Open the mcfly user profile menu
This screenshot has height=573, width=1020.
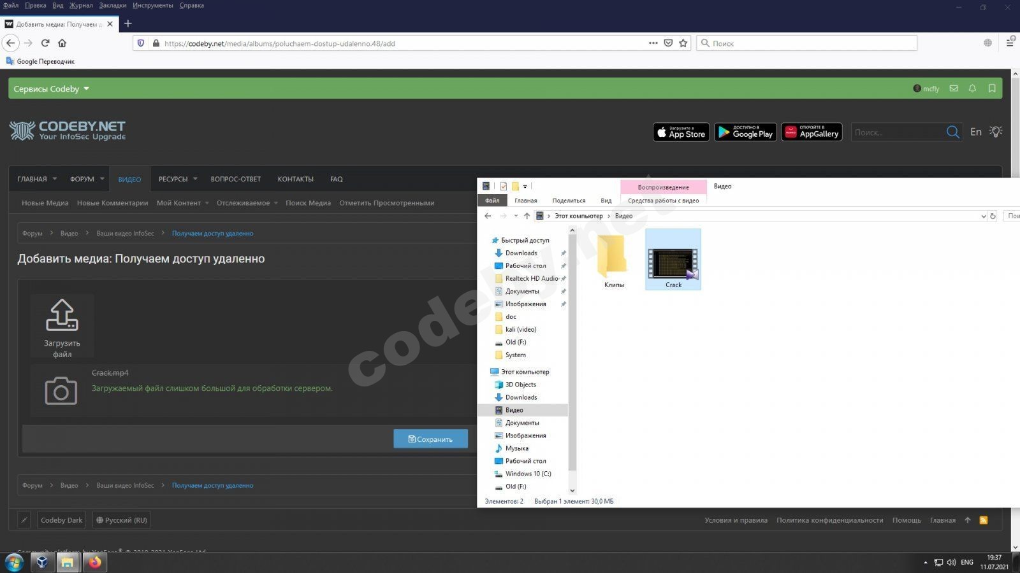click(926, 88)
